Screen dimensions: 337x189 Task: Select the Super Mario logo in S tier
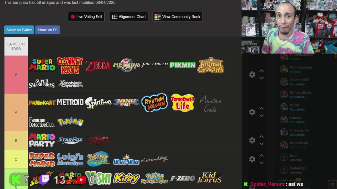[x=42, y=65]
